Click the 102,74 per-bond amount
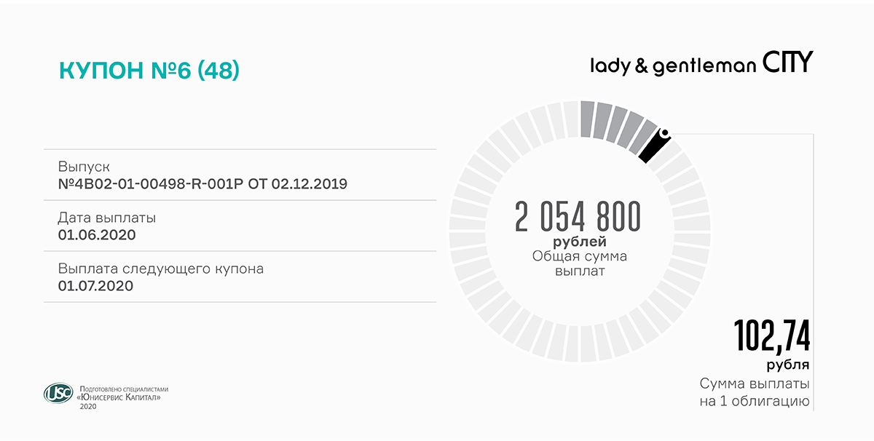The image size is (874, 441). click(x=772, y=337)
